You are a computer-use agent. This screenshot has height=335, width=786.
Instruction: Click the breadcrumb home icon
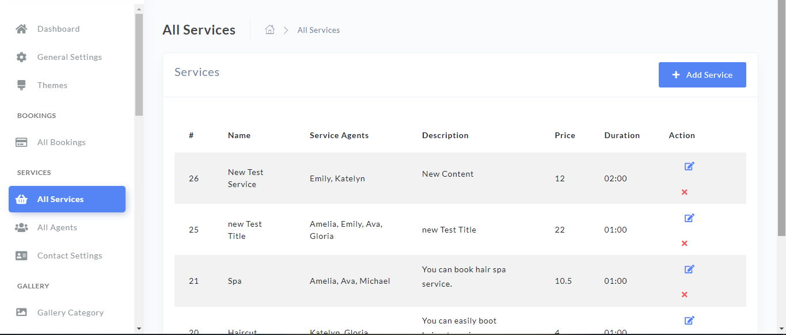click(x=269, y=29)
